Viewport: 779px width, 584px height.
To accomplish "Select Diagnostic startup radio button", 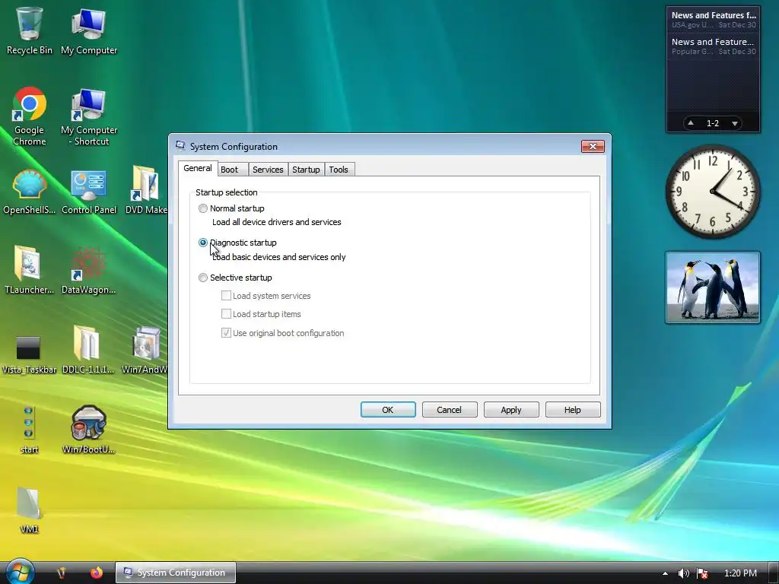I will click(x=202, y=243).
